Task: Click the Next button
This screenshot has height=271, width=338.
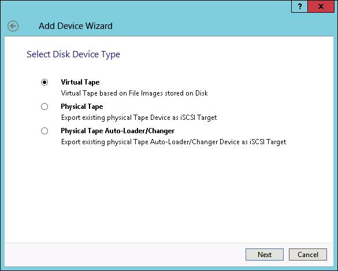Action: tap(265, 254)
